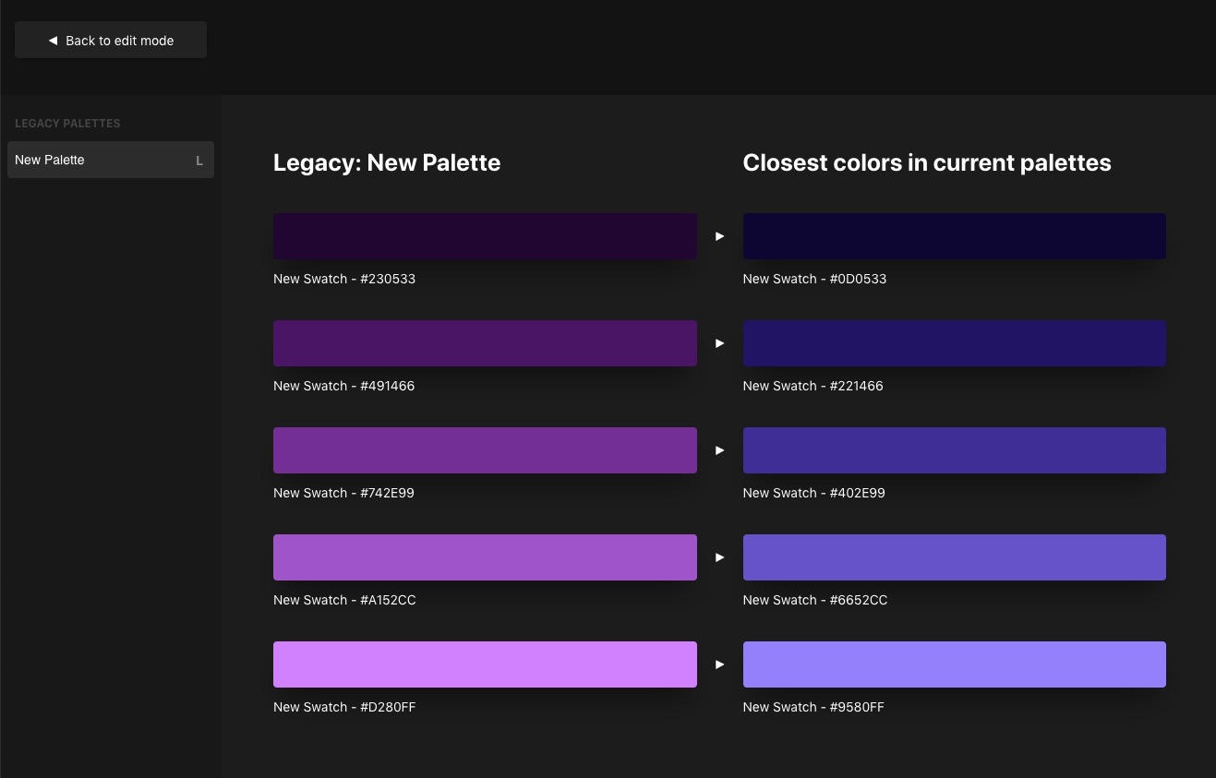Select the closest color swatch #0D0533

[954, 236]
